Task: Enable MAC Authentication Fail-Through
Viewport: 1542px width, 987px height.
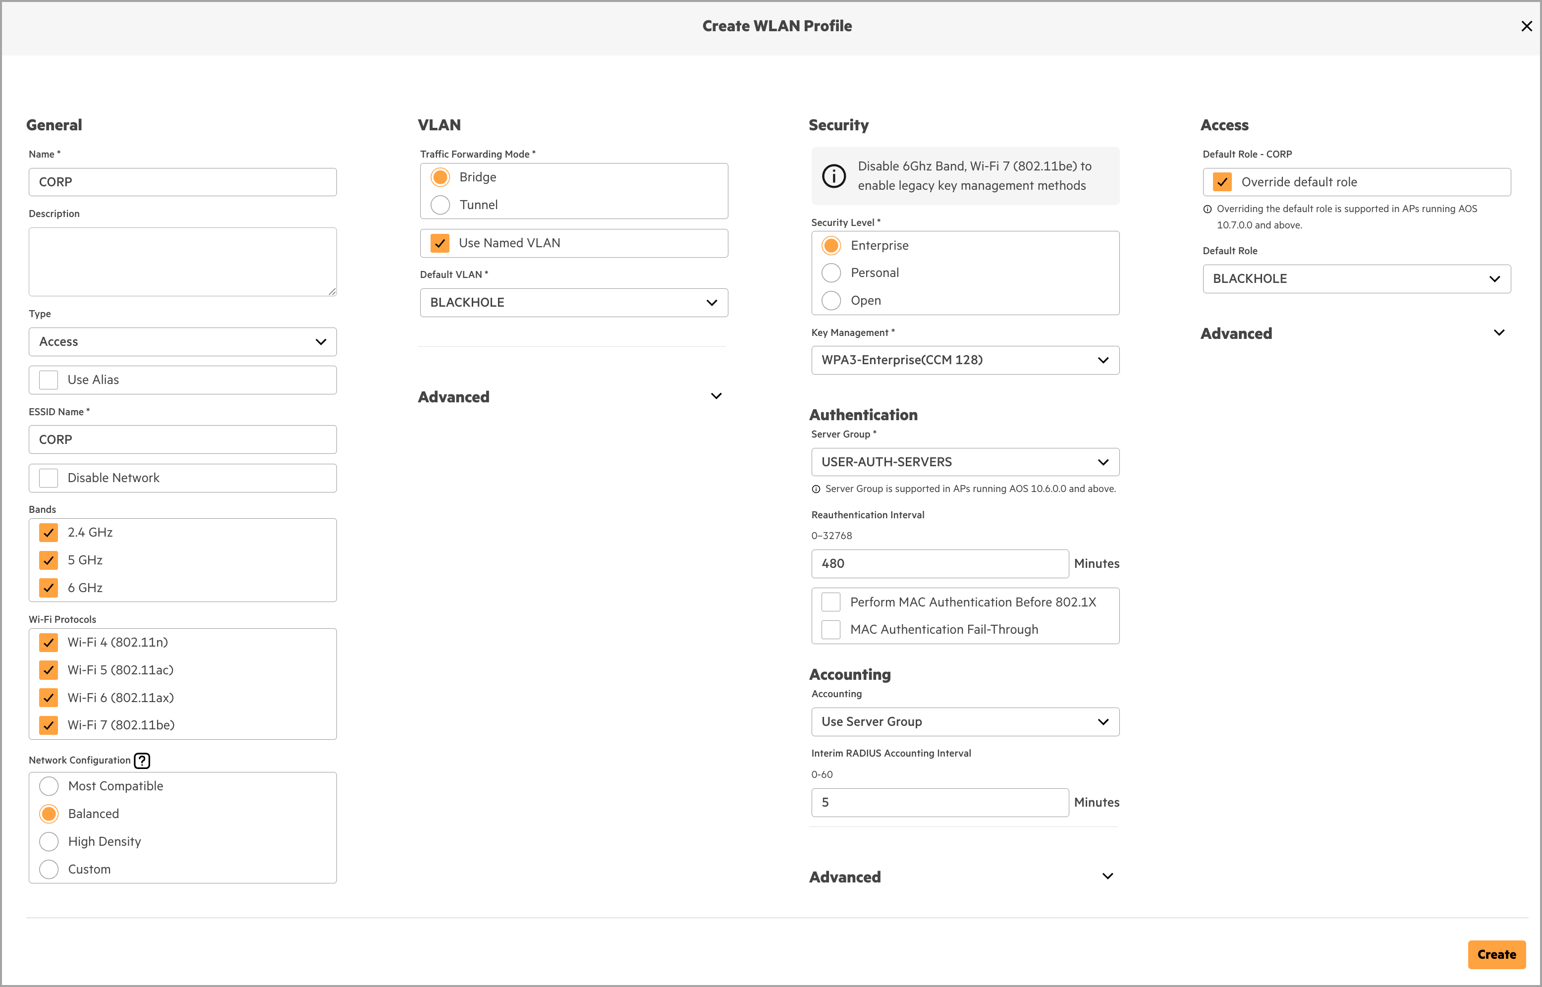Action: pyautogui.click(x=831, y=629)
